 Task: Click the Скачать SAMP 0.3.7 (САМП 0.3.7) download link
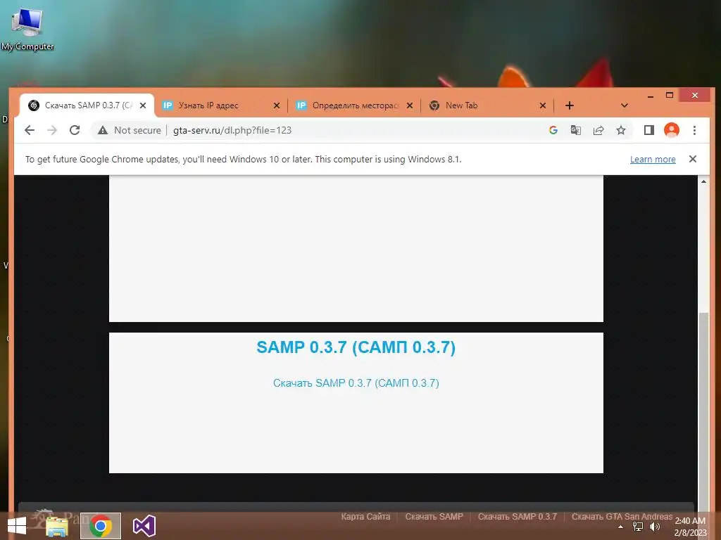tap(356, 383)
